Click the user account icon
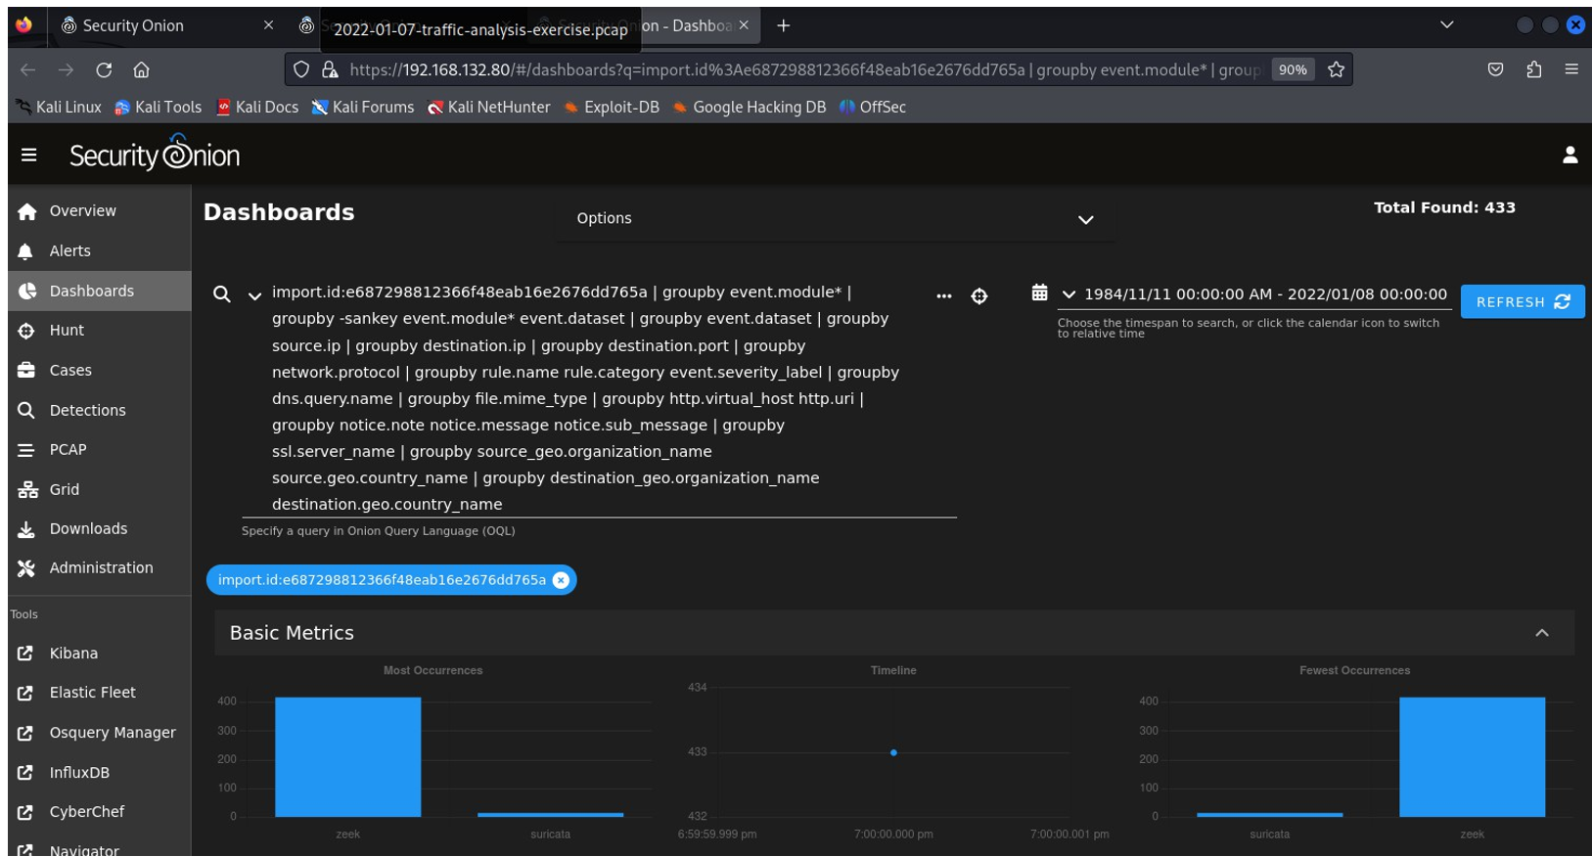 1569,155
